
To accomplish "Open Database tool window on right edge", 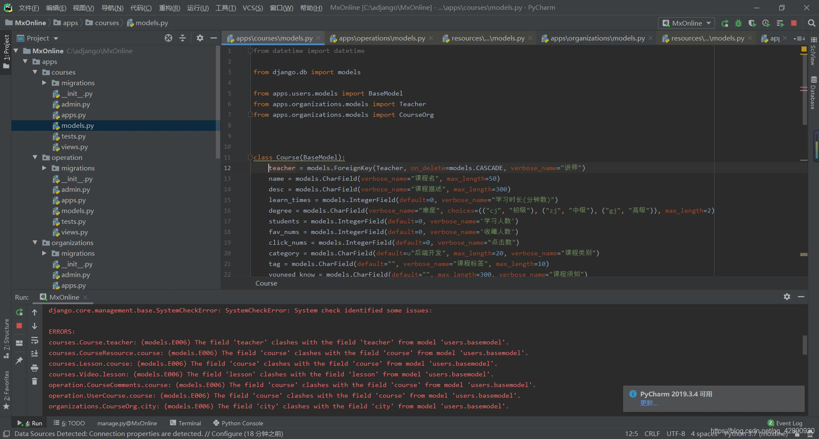I will coord(813,93).
